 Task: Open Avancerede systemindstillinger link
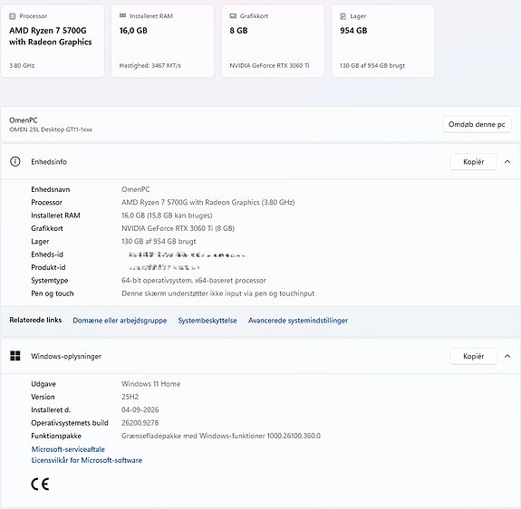click(298, 321)
